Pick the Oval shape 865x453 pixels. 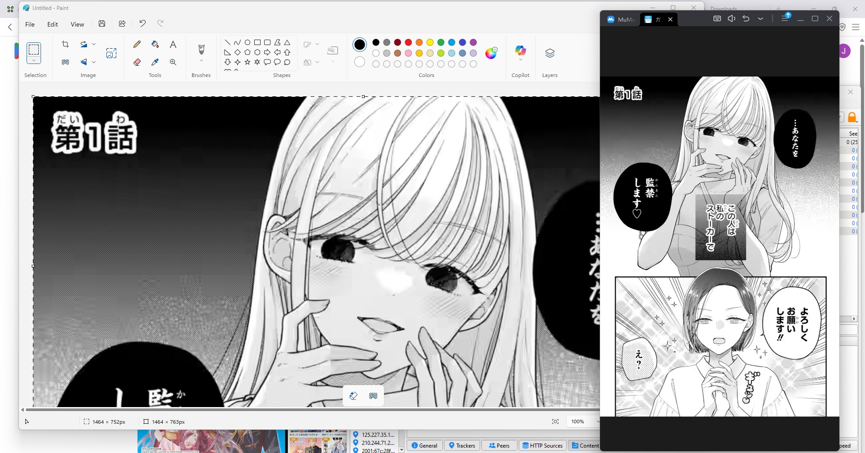pos(247,42)
